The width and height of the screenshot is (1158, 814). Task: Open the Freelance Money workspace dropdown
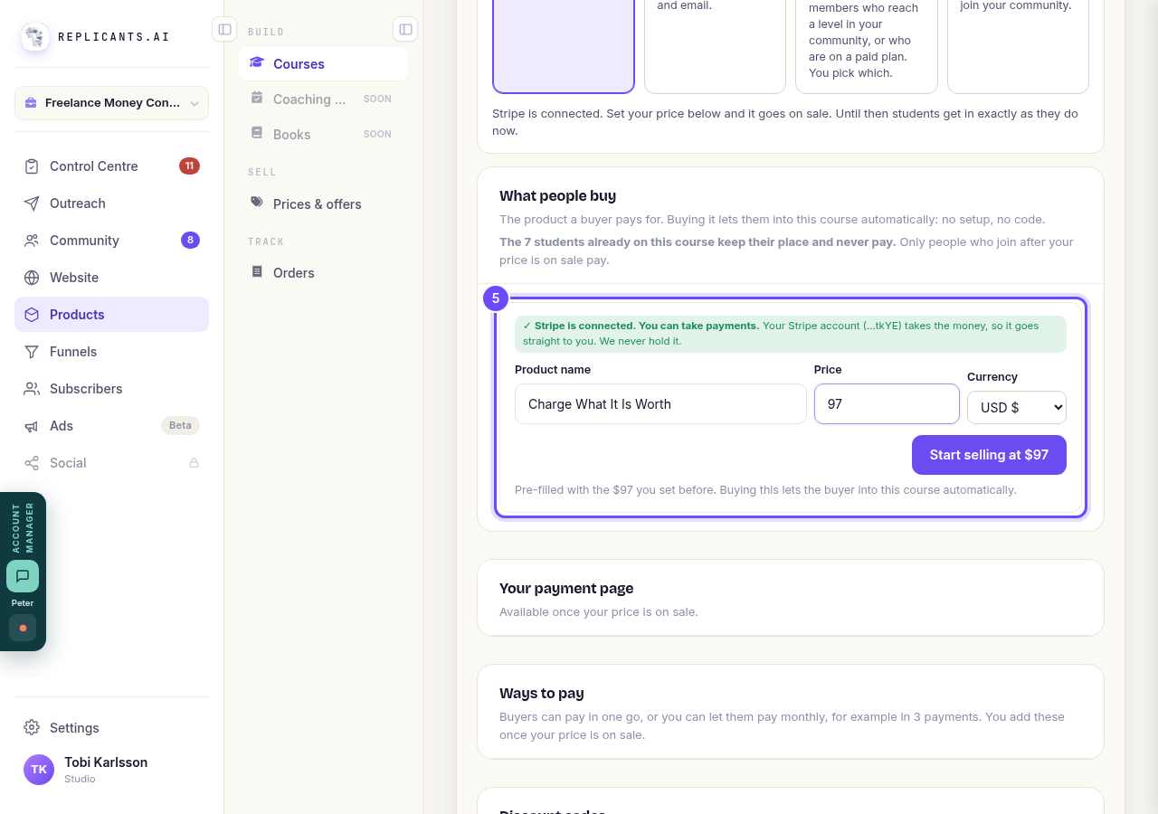pyautogui.click(x=111, y=103)
